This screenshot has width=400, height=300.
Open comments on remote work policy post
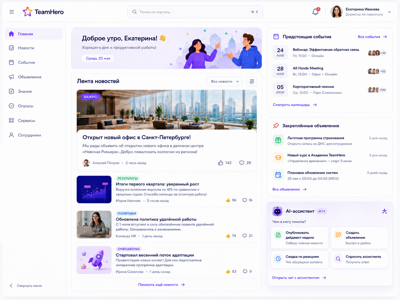(x=244, y=236)
